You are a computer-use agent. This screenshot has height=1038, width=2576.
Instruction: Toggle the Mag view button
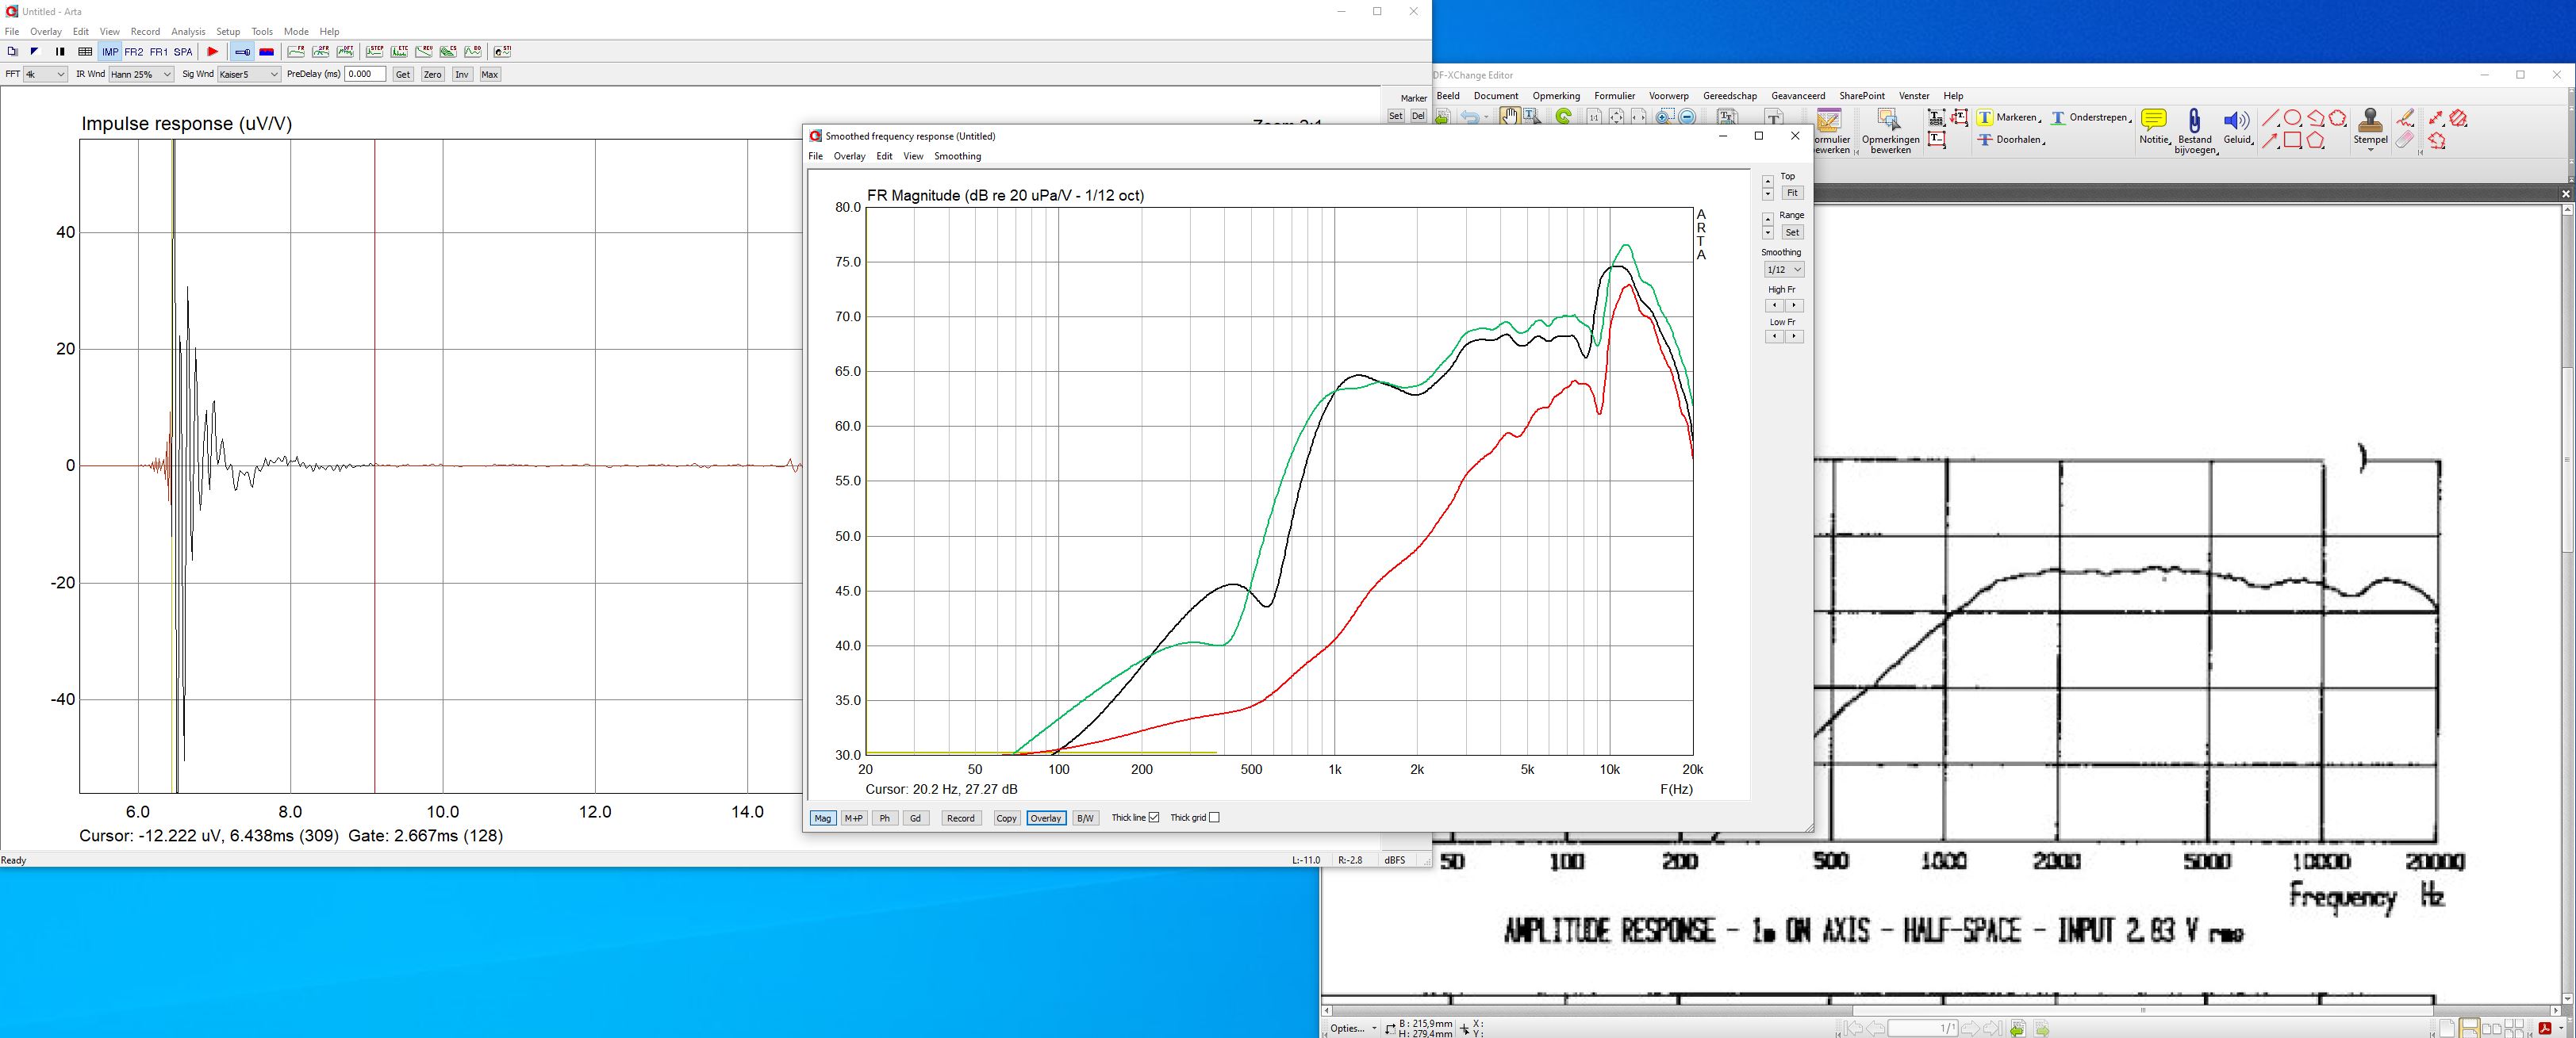tap(822, 818)
